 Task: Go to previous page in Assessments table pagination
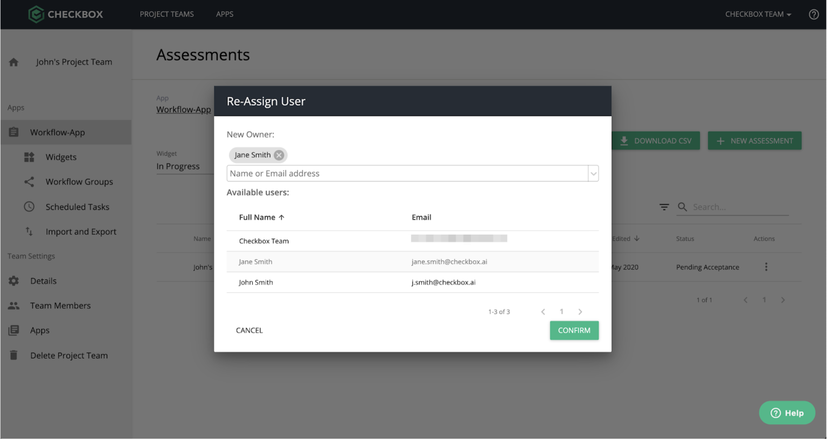tap(746, 300)
